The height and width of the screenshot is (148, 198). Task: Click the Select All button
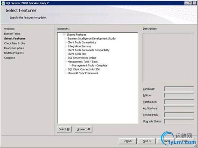point(64,129)
